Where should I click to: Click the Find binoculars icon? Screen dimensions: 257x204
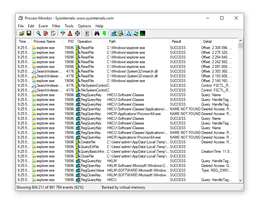pyautogui.click(x=97, y=34)
